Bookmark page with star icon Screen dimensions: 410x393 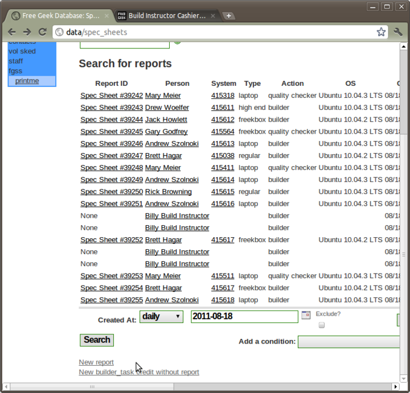pyautogui.click(x=381, y=32)
